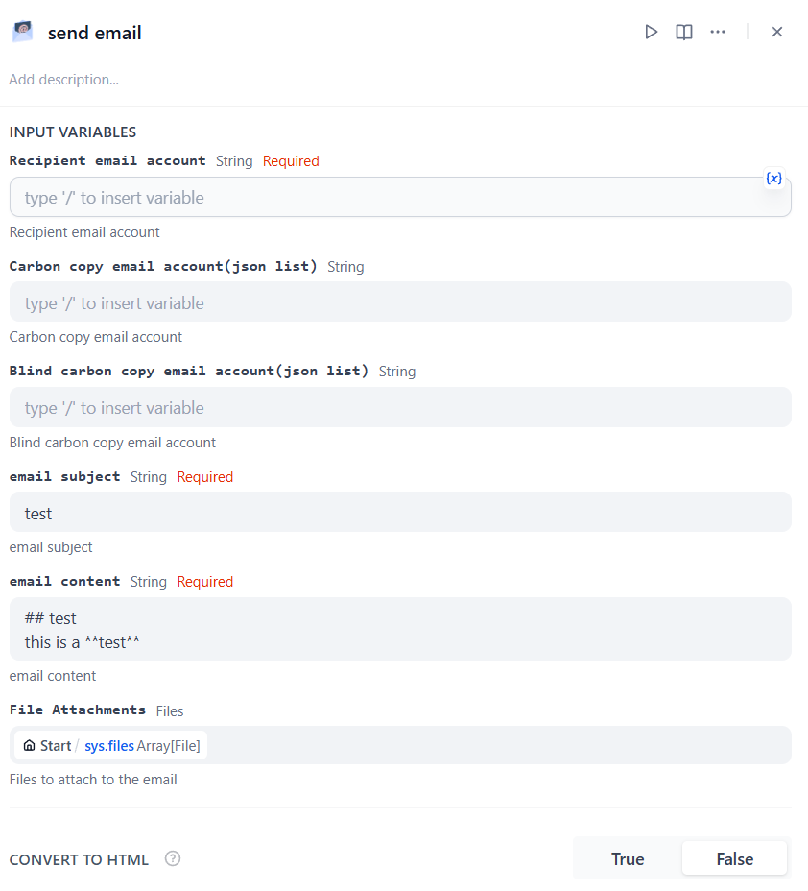Image resolution: width=808 pixels, height=891 pixels.
Task: Click the Recipient email account input field
Action: click(384, 198)
